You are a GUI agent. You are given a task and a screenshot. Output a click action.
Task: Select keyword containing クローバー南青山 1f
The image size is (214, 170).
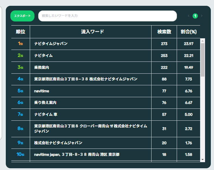(91, 129)
